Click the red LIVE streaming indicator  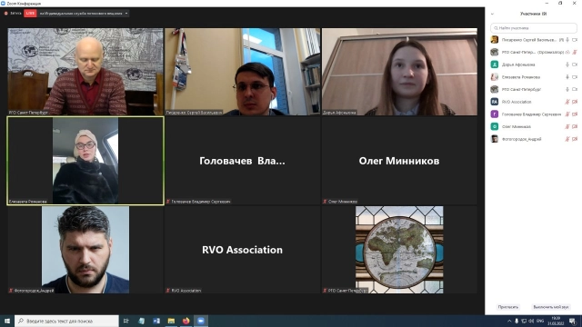click(30, 13)
